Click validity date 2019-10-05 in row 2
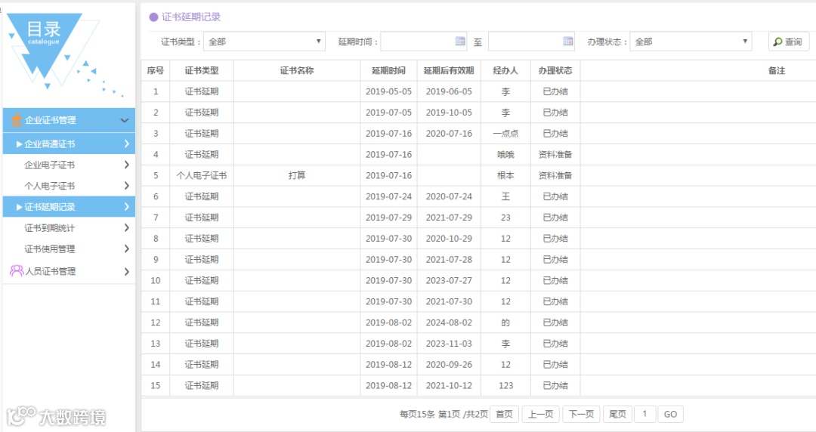816x432 pixels. pos(449,113)
